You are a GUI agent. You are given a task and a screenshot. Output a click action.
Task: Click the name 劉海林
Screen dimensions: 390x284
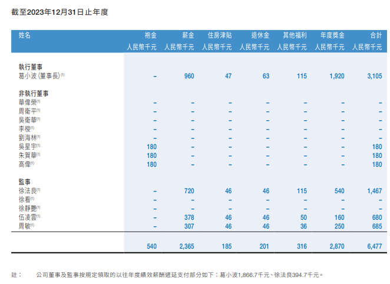(x=29, y=138)
